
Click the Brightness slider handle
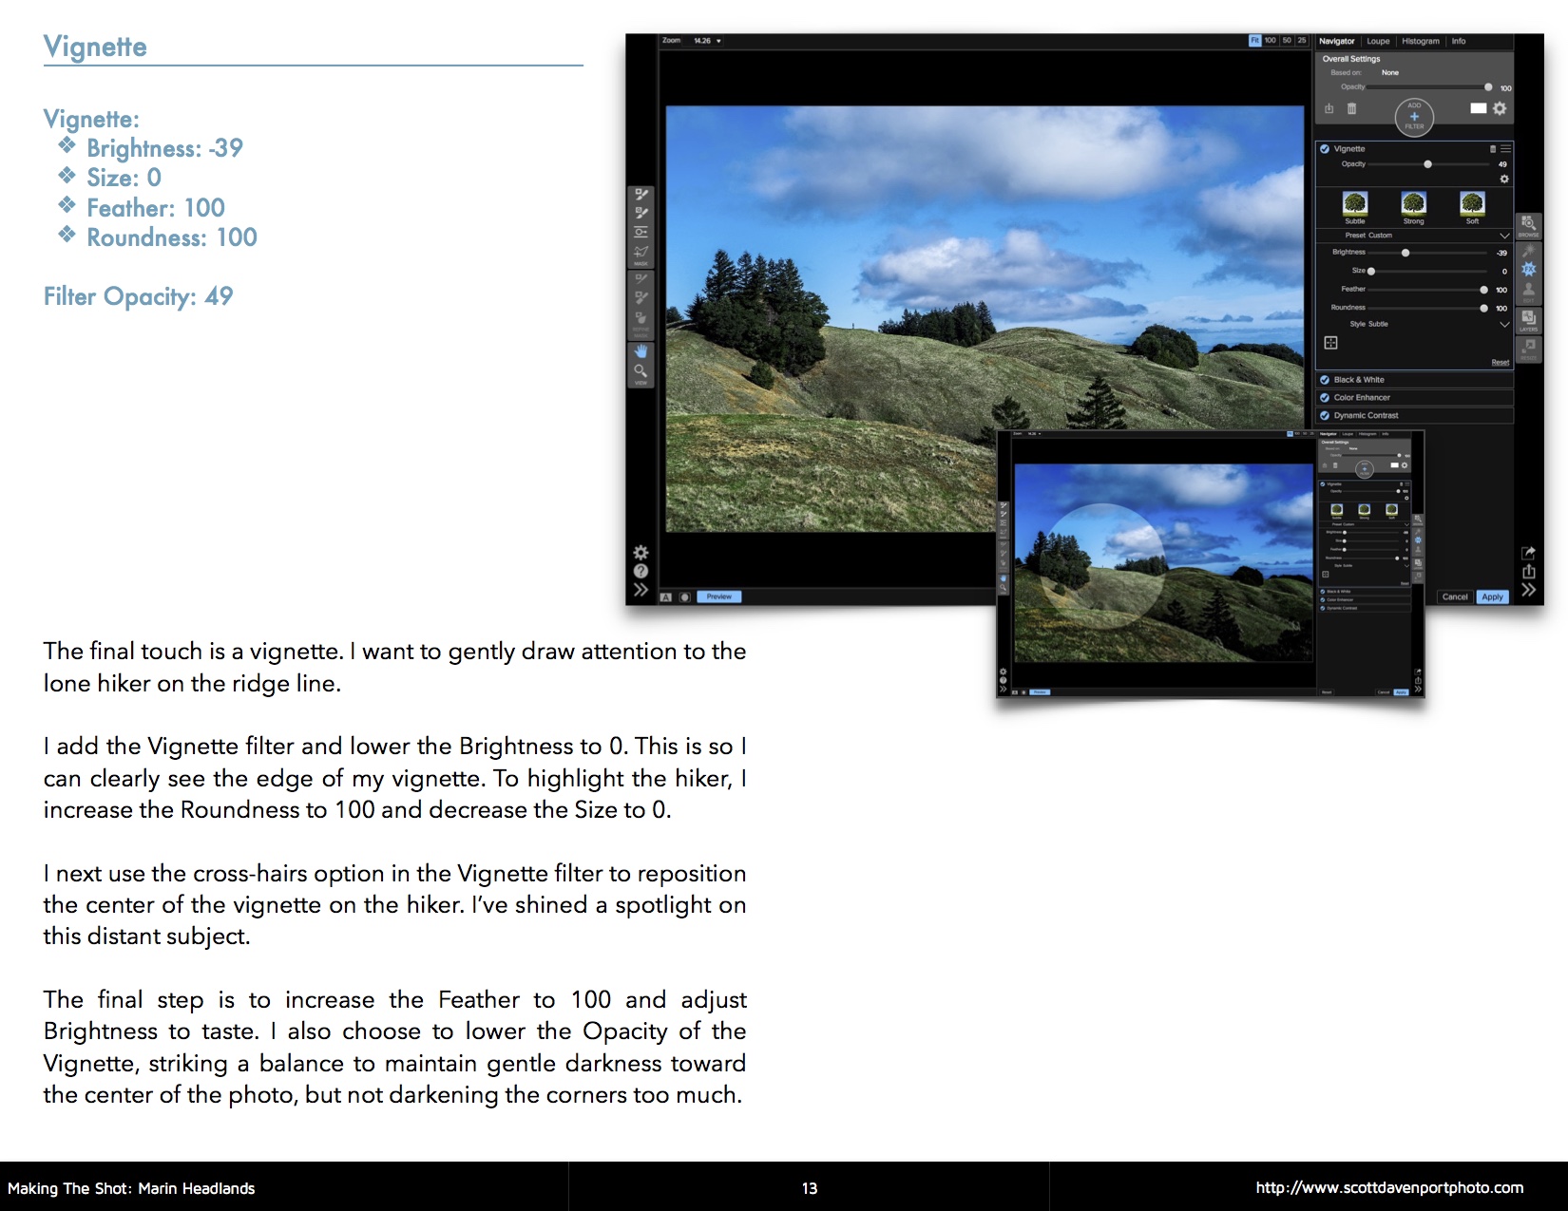[1405, 253]
